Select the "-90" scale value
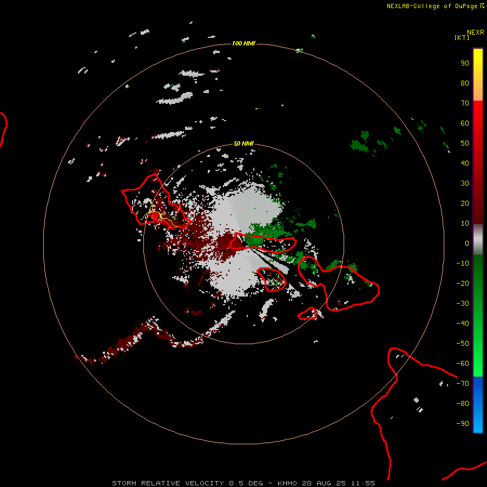The height and width of the screenshot is (487, 487). [463, 424]
